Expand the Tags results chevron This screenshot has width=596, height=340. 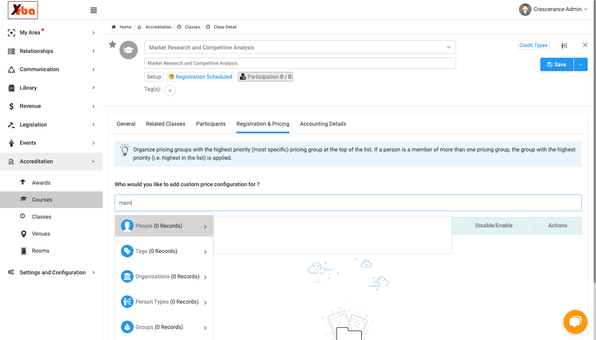pyautogui.click(x=205, y=252)
